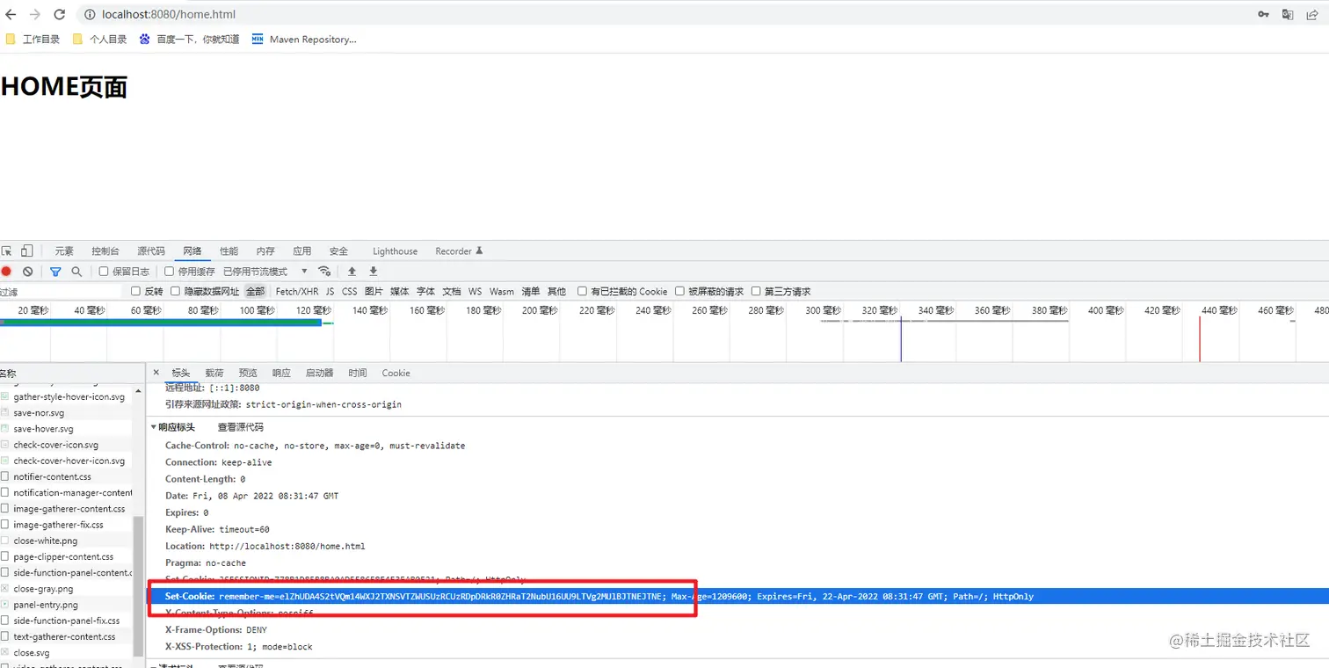Image resolution: width=1329 pixels, height=668 pixels.
Task: Stop recording the network log
Action: point(6,272)
